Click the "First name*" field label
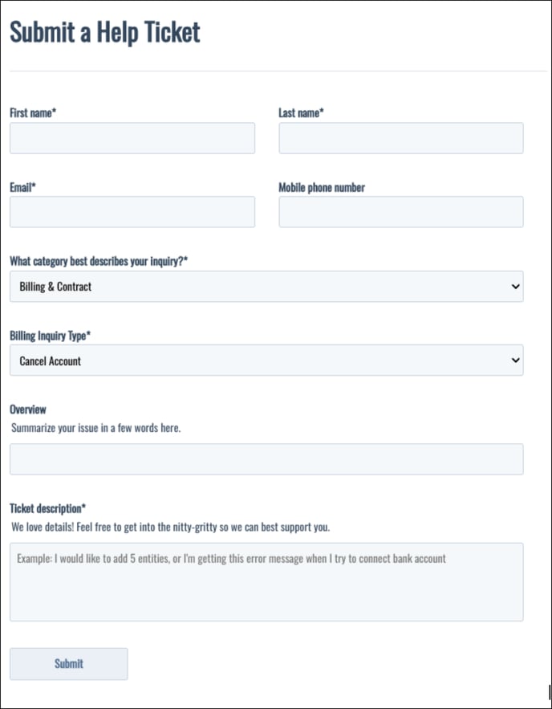Screen dimensions: 552x709 click(32, 113)
